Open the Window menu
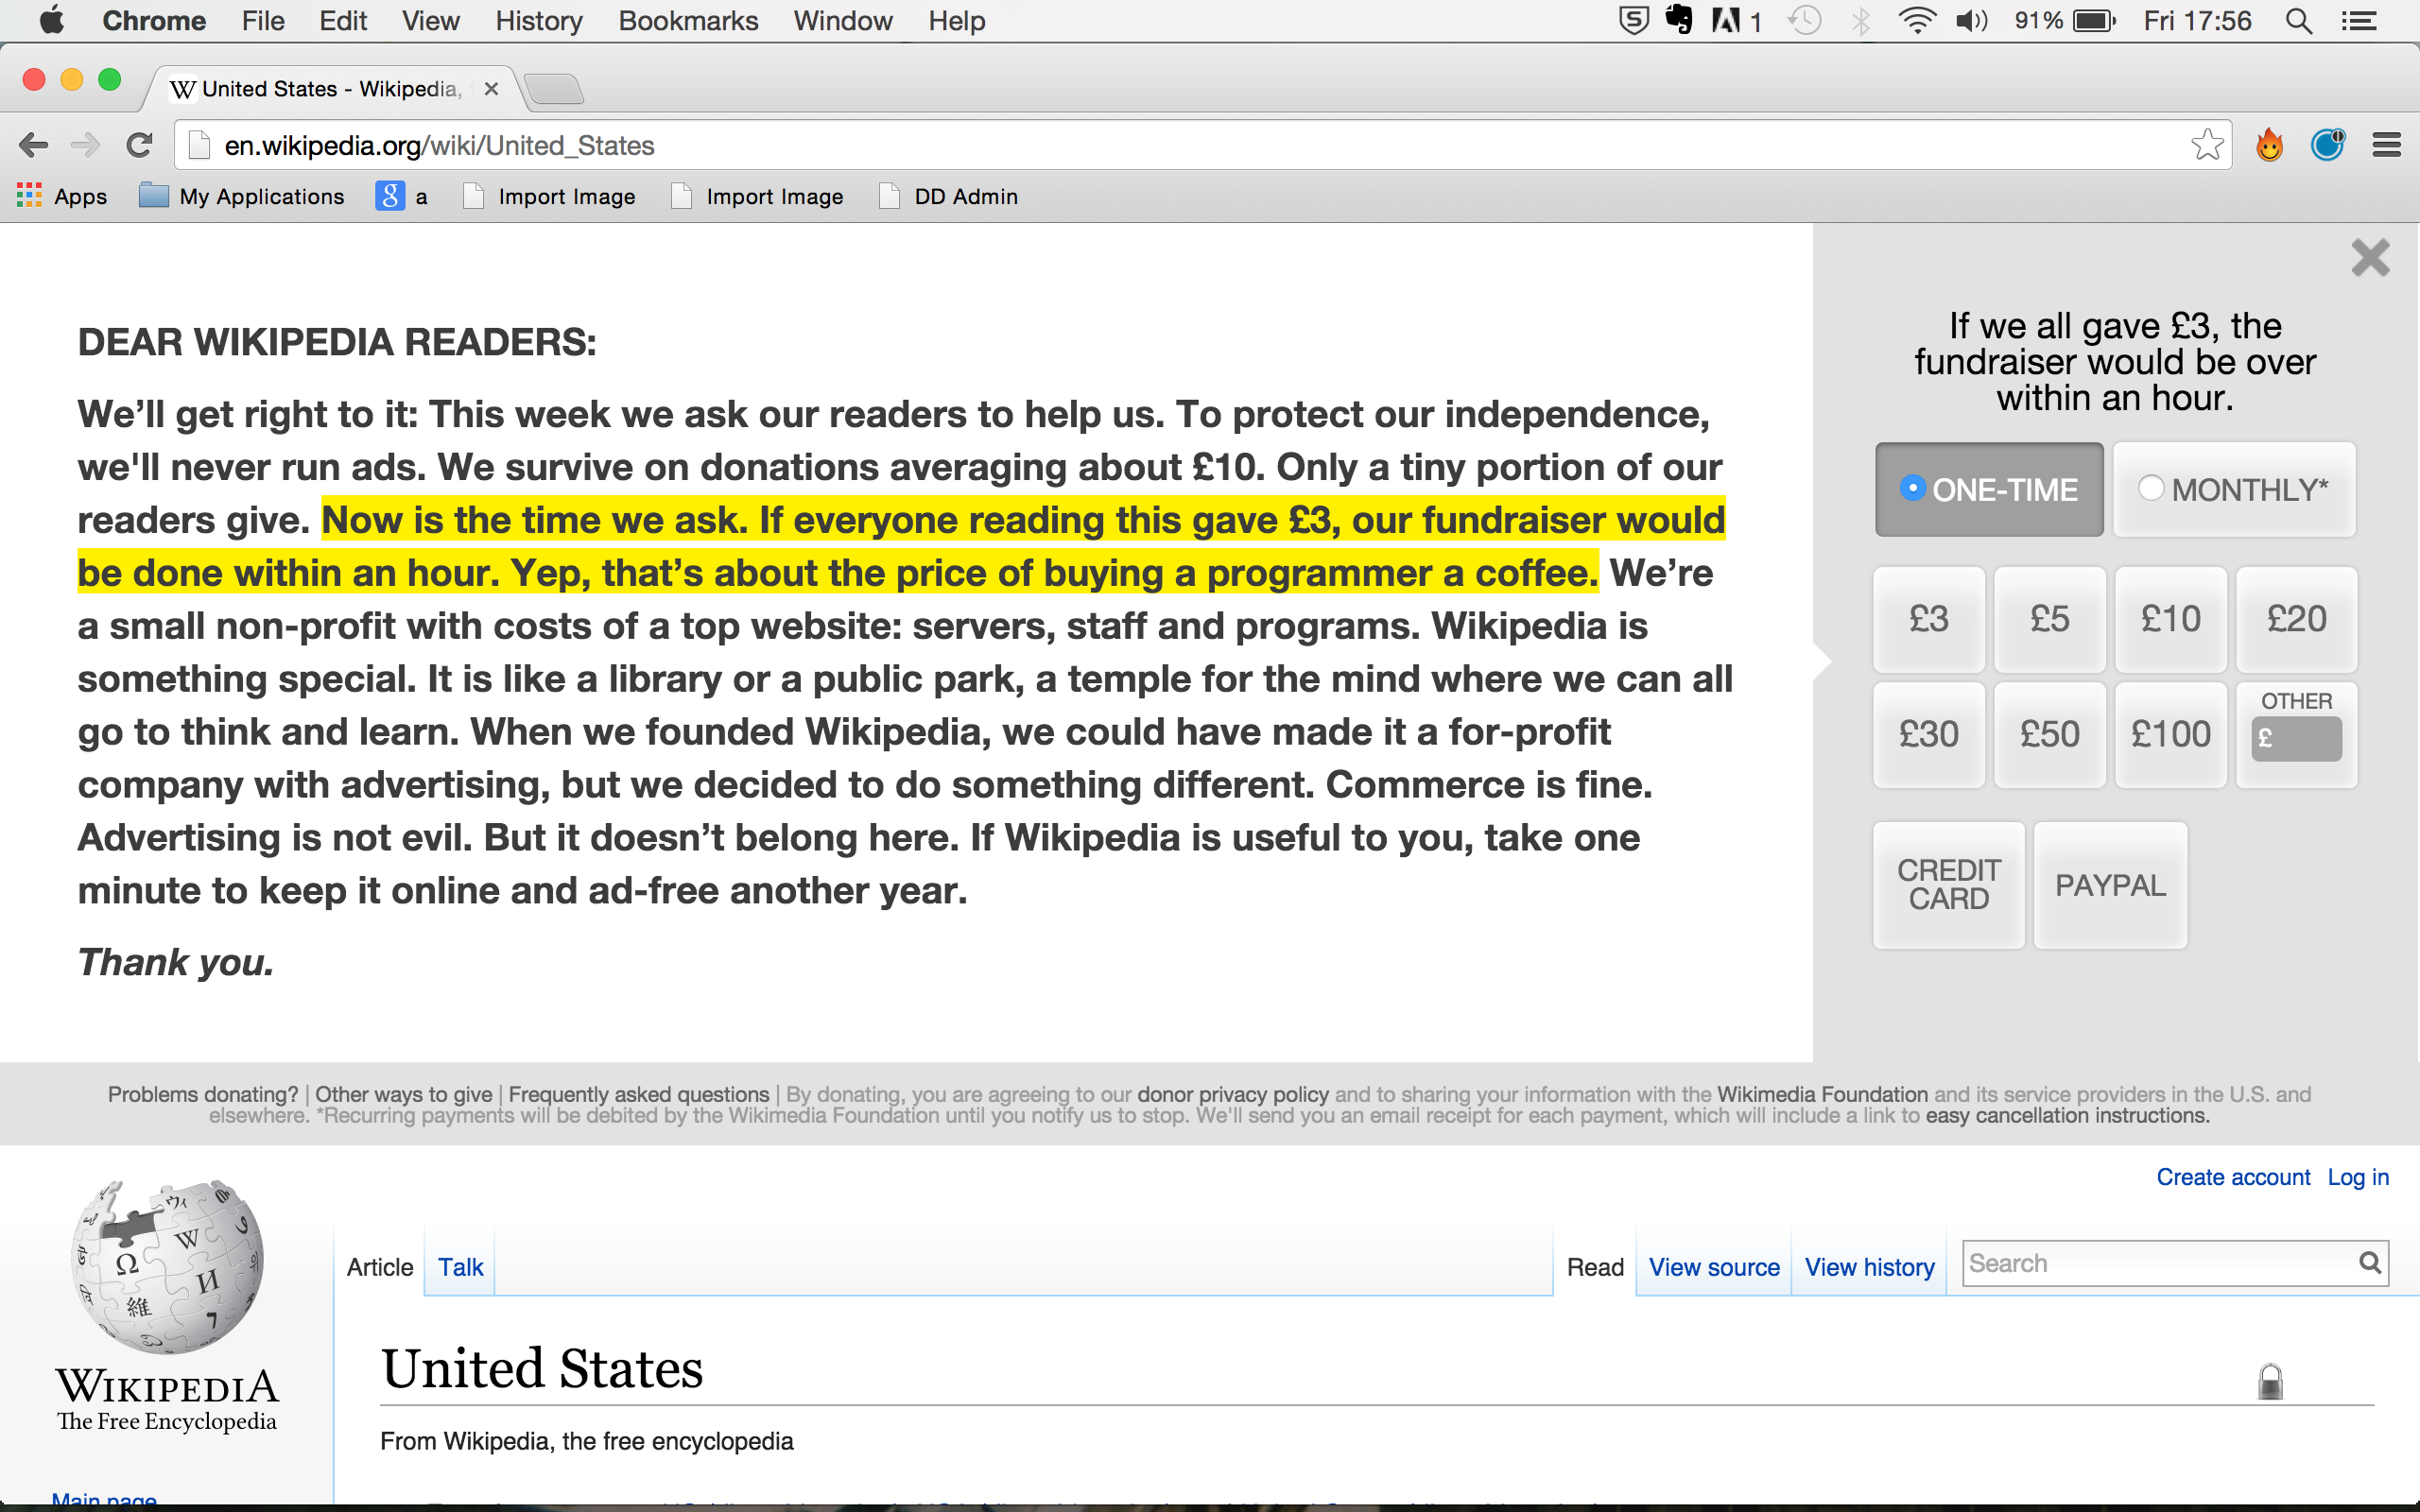Viewport: 2420px width, 1512px height. [843, 21]
